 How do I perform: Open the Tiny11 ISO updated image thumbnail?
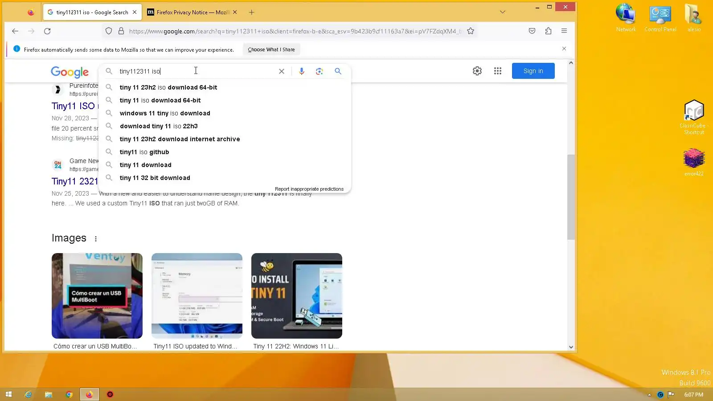[197, 296]
